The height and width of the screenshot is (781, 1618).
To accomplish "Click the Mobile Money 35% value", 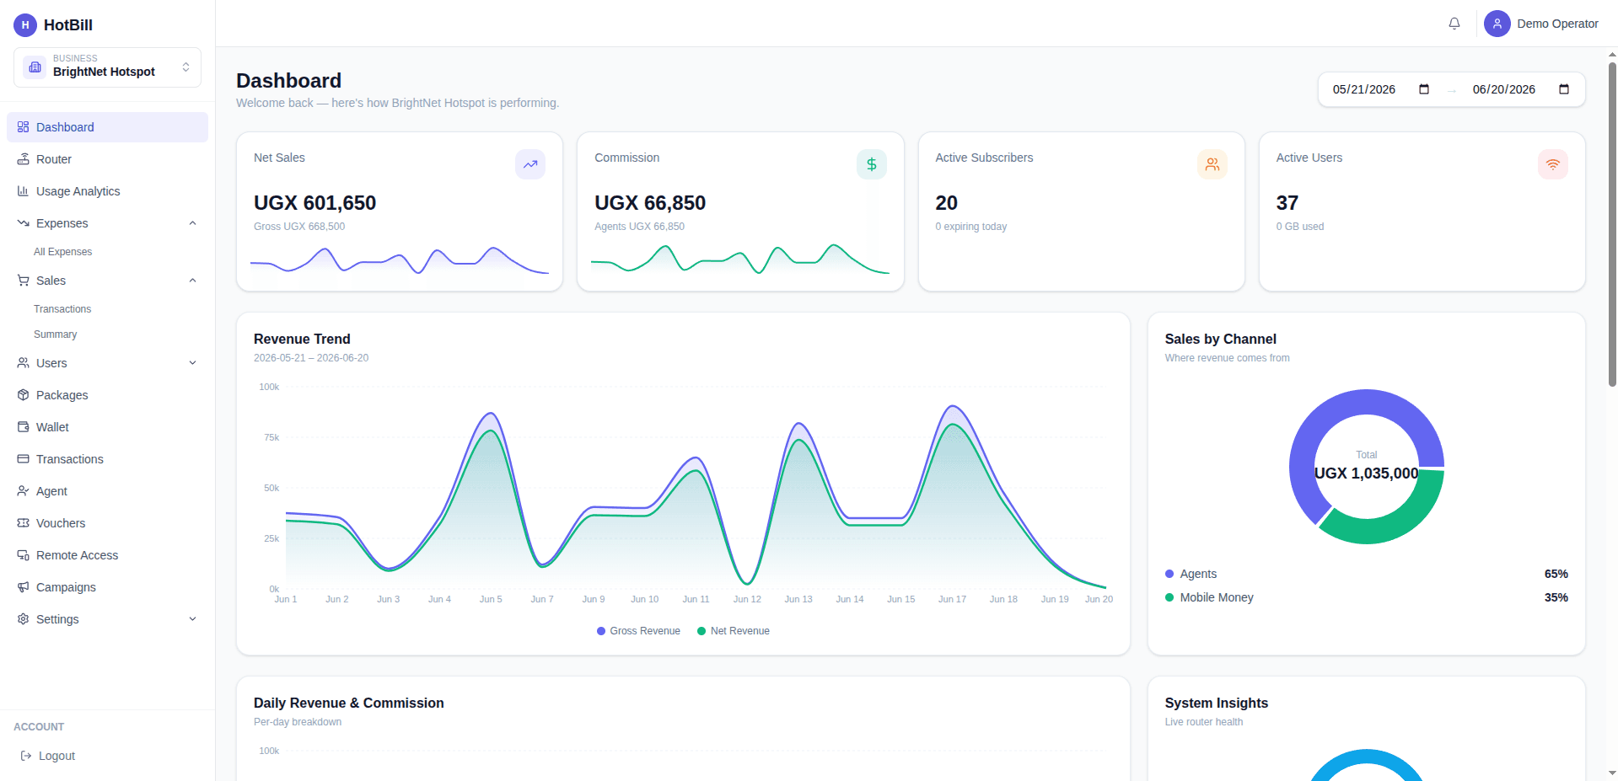I will (1556, 597).
